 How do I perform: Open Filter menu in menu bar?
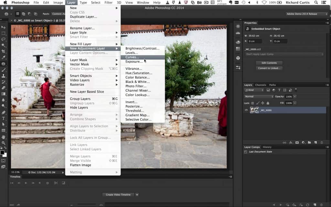click(x=108, y=3)
